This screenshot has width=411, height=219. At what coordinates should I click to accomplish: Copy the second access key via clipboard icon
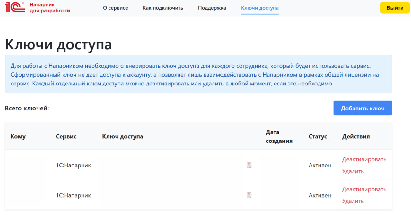point(249,195)
